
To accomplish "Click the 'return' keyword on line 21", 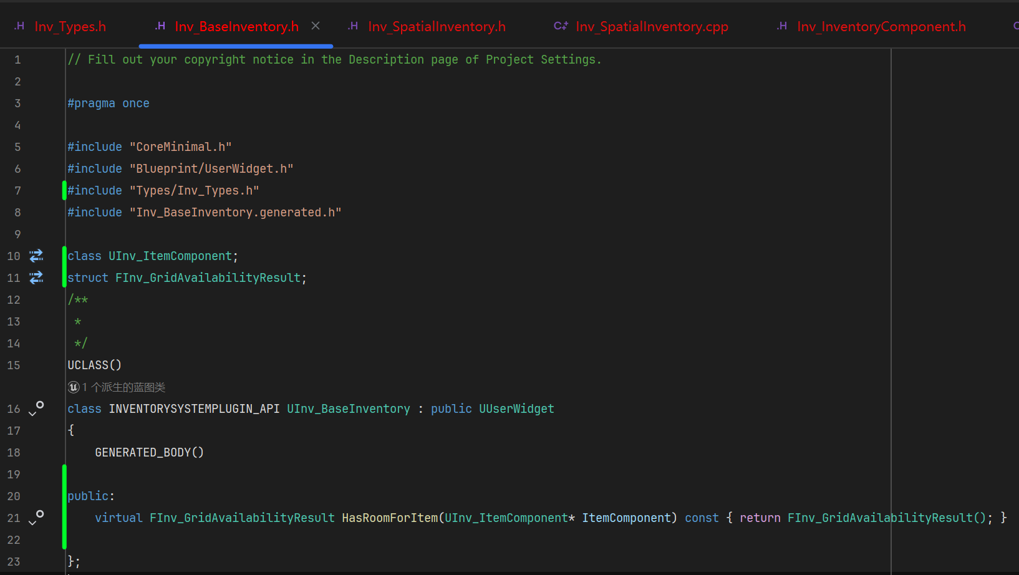I will [760, 518].
